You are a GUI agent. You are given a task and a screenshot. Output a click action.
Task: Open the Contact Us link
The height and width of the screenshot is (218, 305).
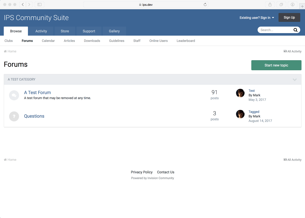(166, 172)
